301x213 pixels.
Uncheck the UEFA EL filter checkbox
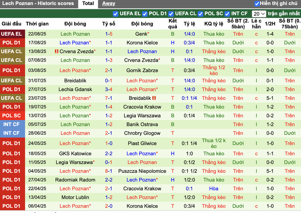116,14
